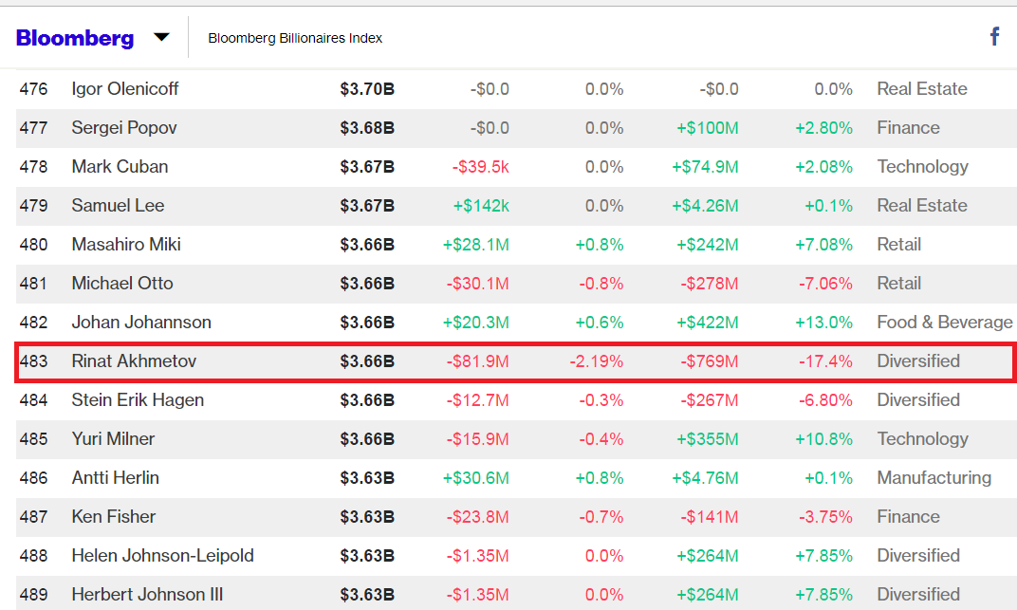Click the +7.08% YTD percentage

click(823, 245)
